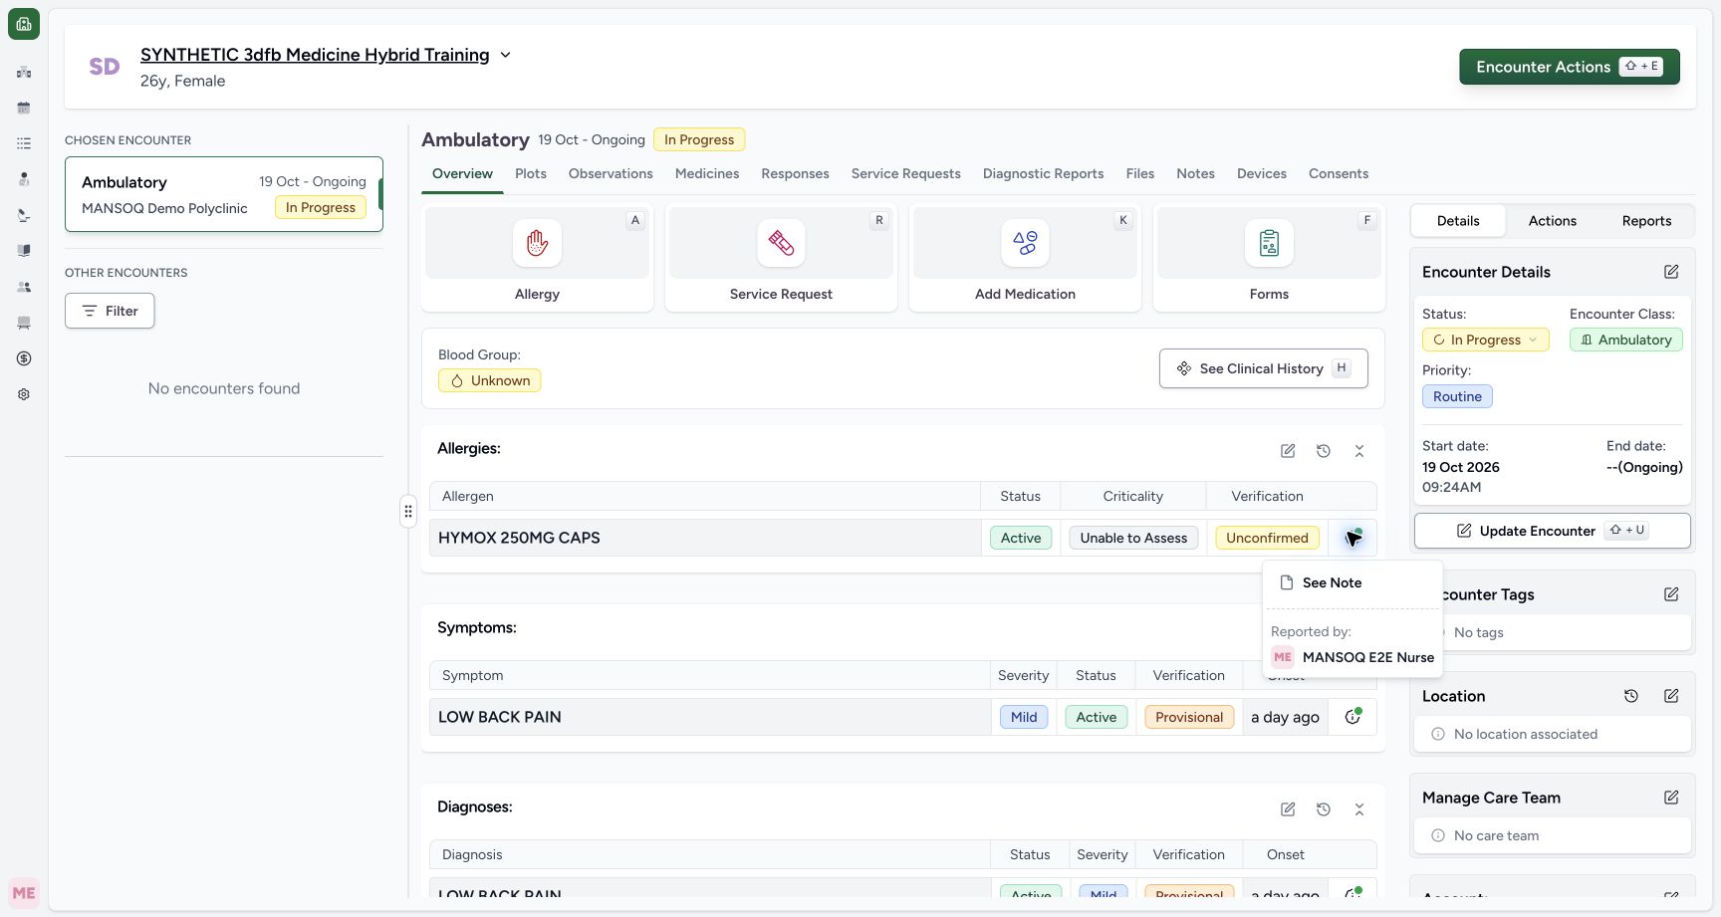Open the Service Request quick action
Screen dimensions: 1721x917
(781, 257)
